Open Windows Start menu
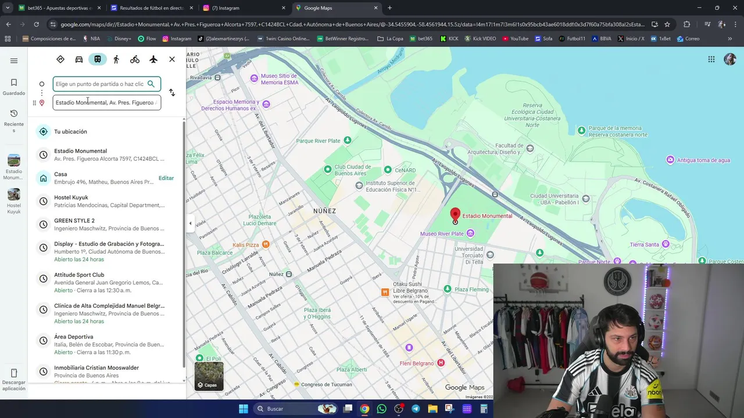The image size is (744, 418). tap(244, 409)
